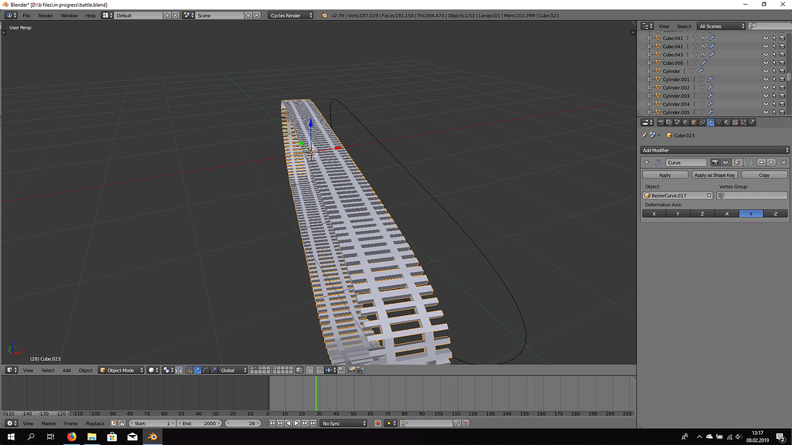Move the Curve modifier down in stack
This screenshot has width=792, height=445.
(771, 162)
